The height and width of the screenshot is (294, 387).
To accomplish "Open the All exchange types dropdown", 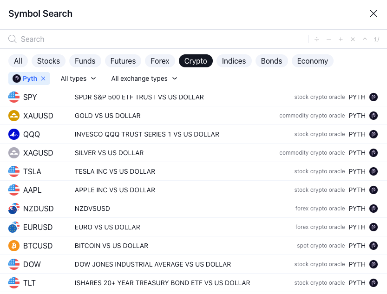I will [x=144, y=78].
